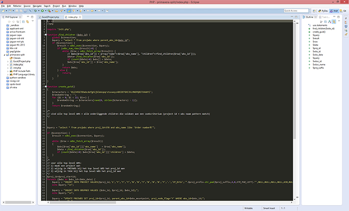Toggle the highlighted Outline toolbar filter button
Viewport: 349px width, 211px height.
333,22
